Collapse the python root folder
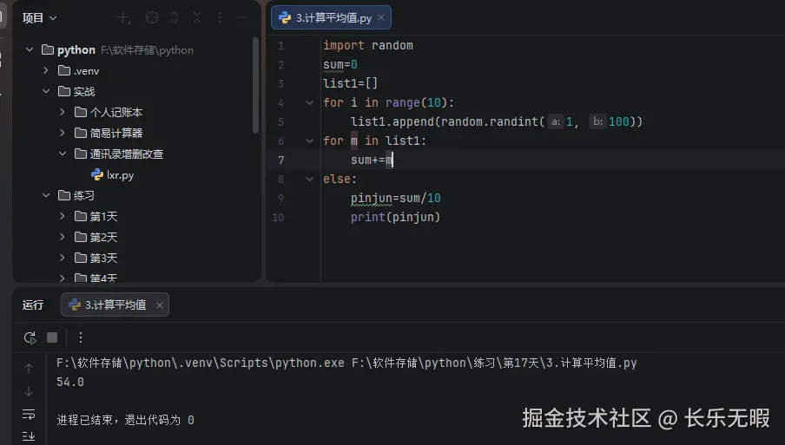The height and width of the screenshot is (445, 785). point(30,49)
